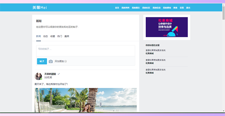Click the username 天使的翅膀
The width and height of the screenshot is (225, 116).
50,74
